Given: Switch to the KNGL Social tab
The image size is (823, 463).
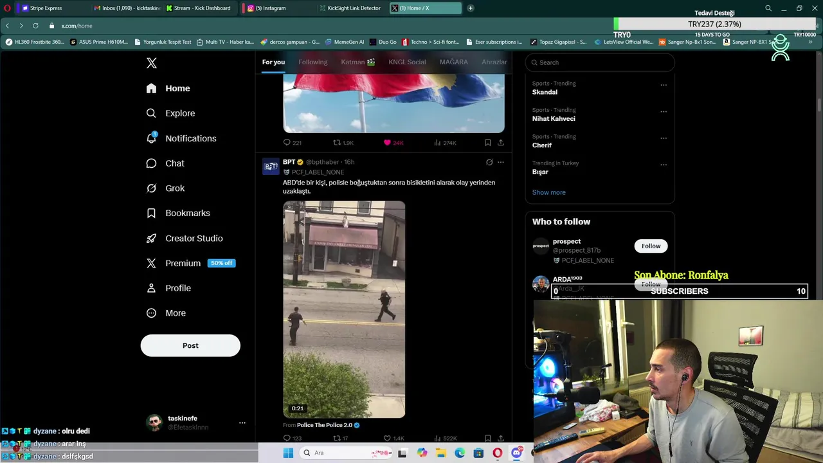Looking at the screenshot, I should coord(407,62).
